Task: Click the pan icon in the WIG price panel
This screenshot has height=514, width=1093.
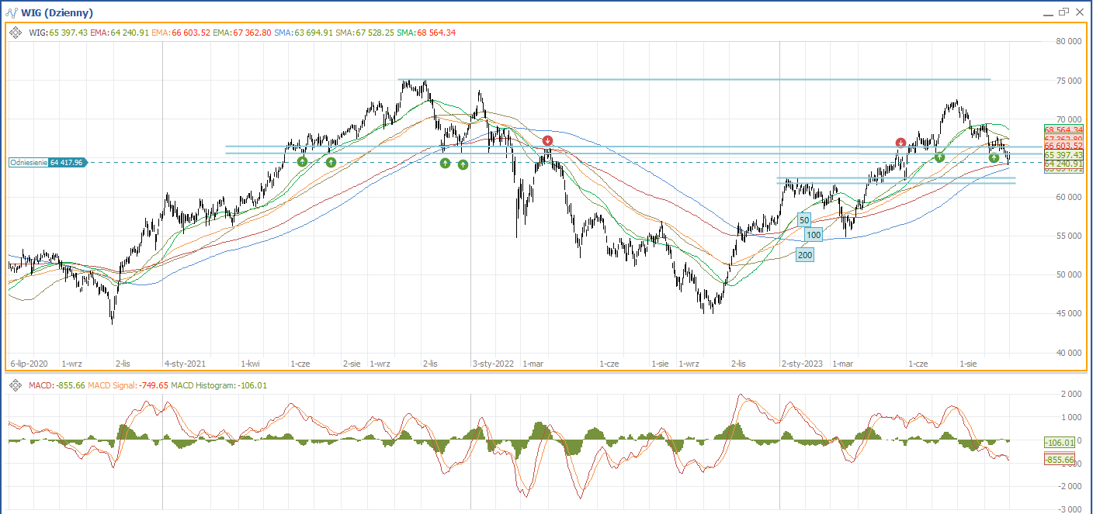Action: click(16, 33)
